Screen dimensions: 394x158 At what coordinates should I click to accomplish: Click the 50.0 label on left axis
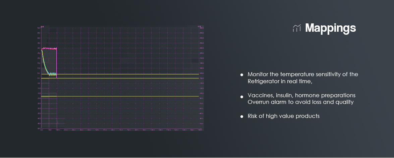pos(39,28)
